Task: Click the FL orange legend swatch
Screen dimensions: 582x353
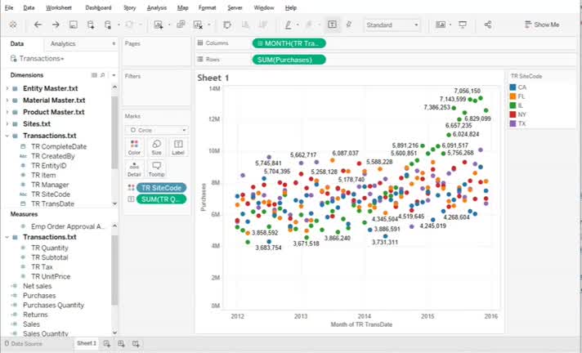Action: 513,96
